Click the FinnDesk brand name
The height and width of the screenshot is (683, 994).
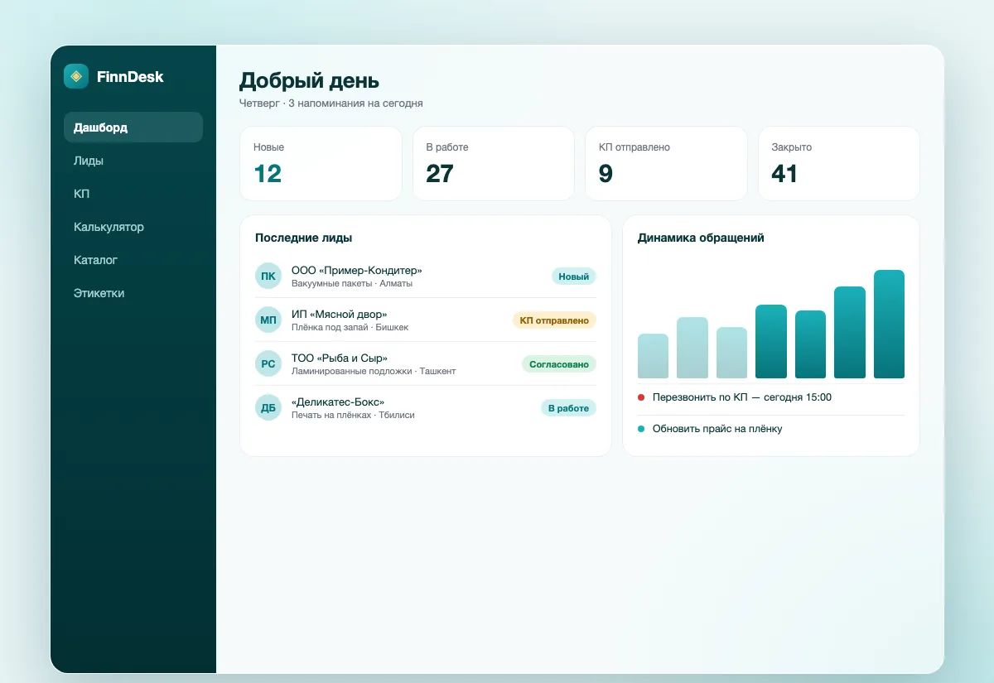point(130,77)
